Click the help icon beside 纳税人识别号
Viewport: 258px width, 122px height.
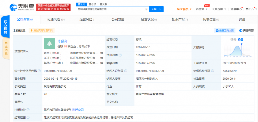pyautogui.click(x=126, y=71)
